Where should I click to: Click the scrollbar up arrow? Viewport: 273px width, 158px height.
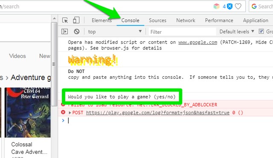click(x=54, y=18)
